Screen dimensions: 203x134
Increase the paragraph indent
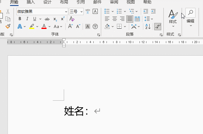[153, 11]
